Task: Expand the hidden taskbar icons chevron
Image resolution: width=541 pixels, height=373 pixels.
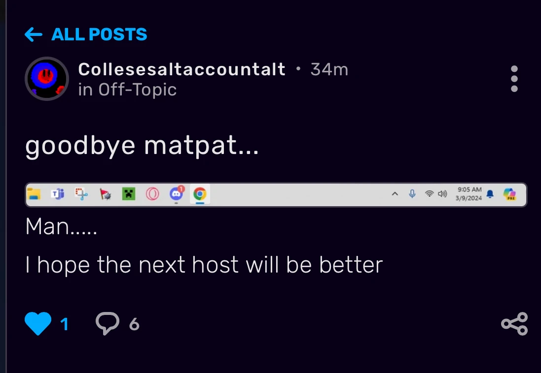Action: [395, 194]
